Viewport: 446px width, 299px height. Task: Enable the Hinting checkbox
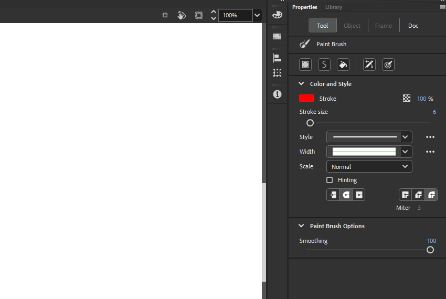pyautogui.click(x=330, y=180)
